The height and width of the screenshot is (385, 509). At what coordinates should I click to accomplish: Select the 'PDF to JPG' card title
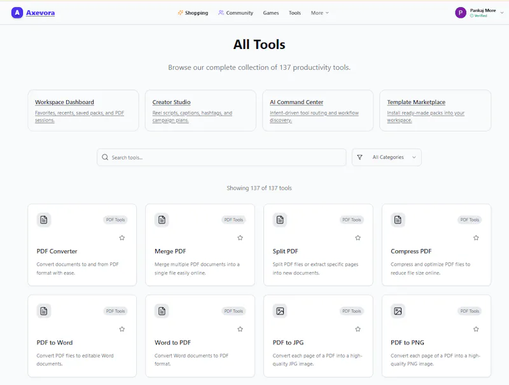(x=288, y=342)
